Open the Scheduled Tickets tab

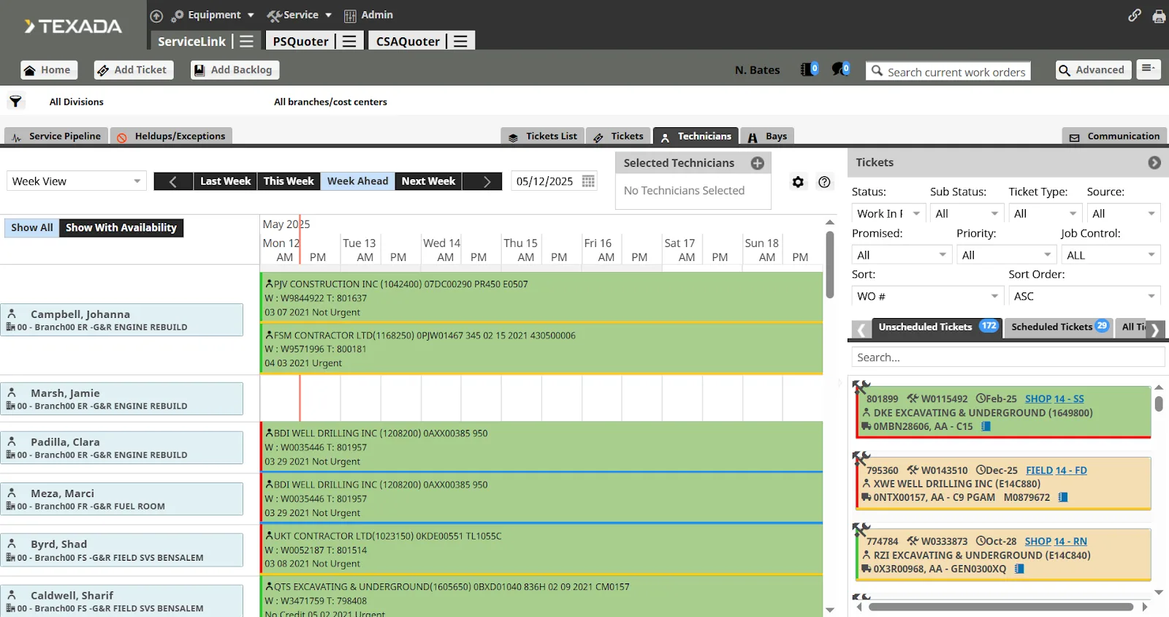click(x=1059, y=327)
